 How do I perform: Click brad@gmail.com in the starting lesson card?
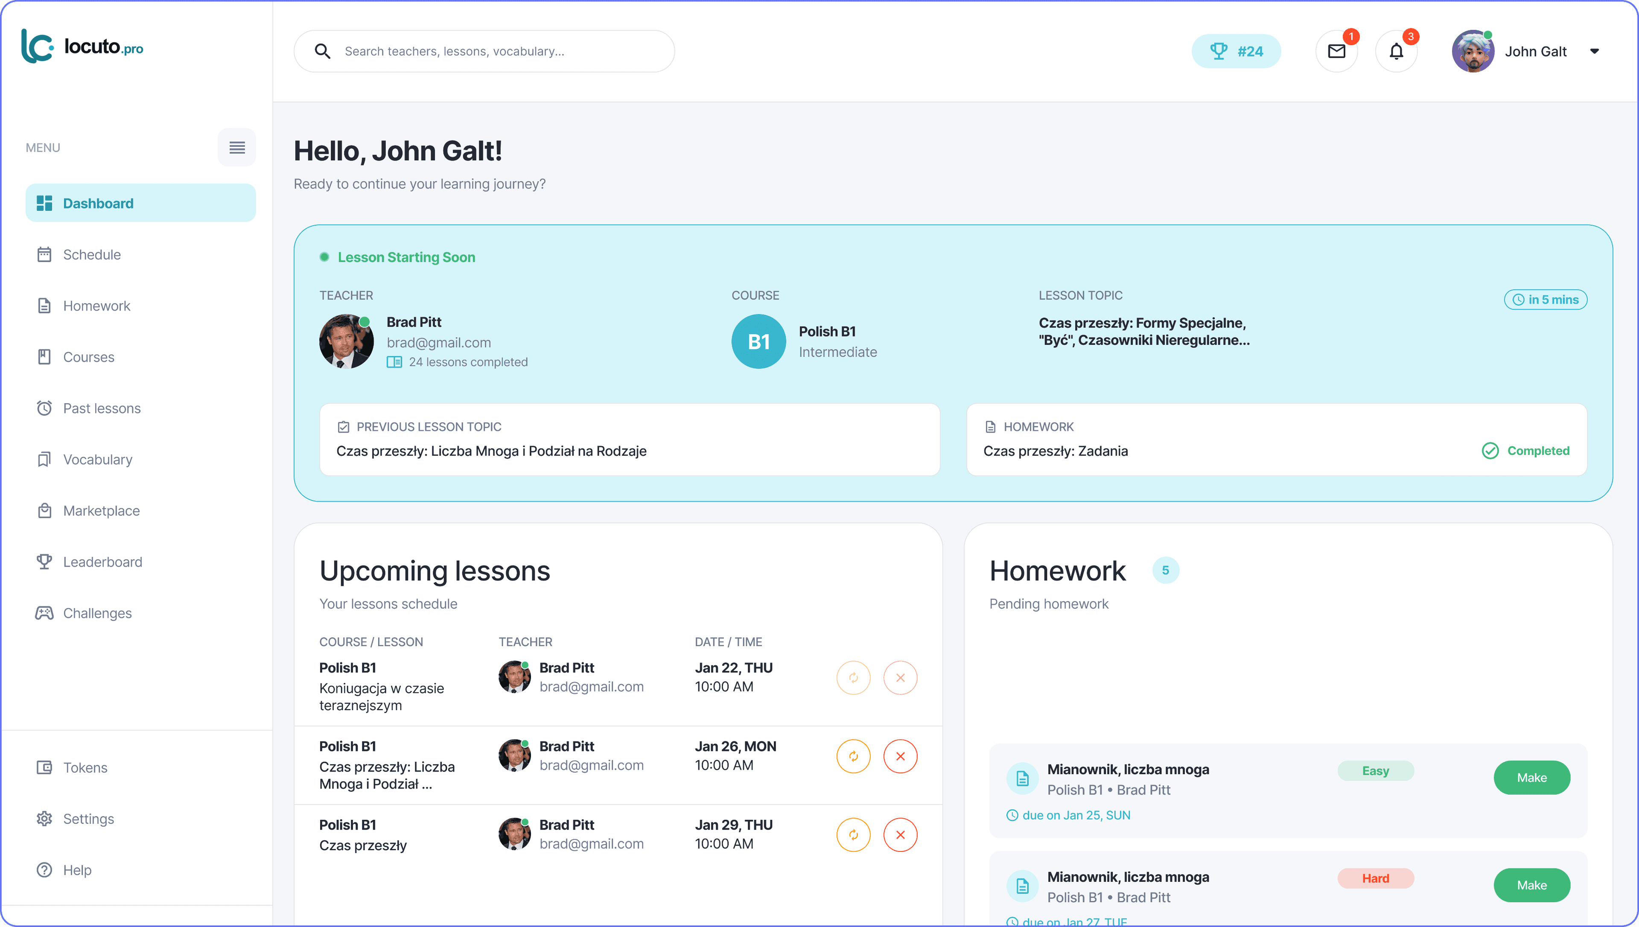click(x=438, y=343)
